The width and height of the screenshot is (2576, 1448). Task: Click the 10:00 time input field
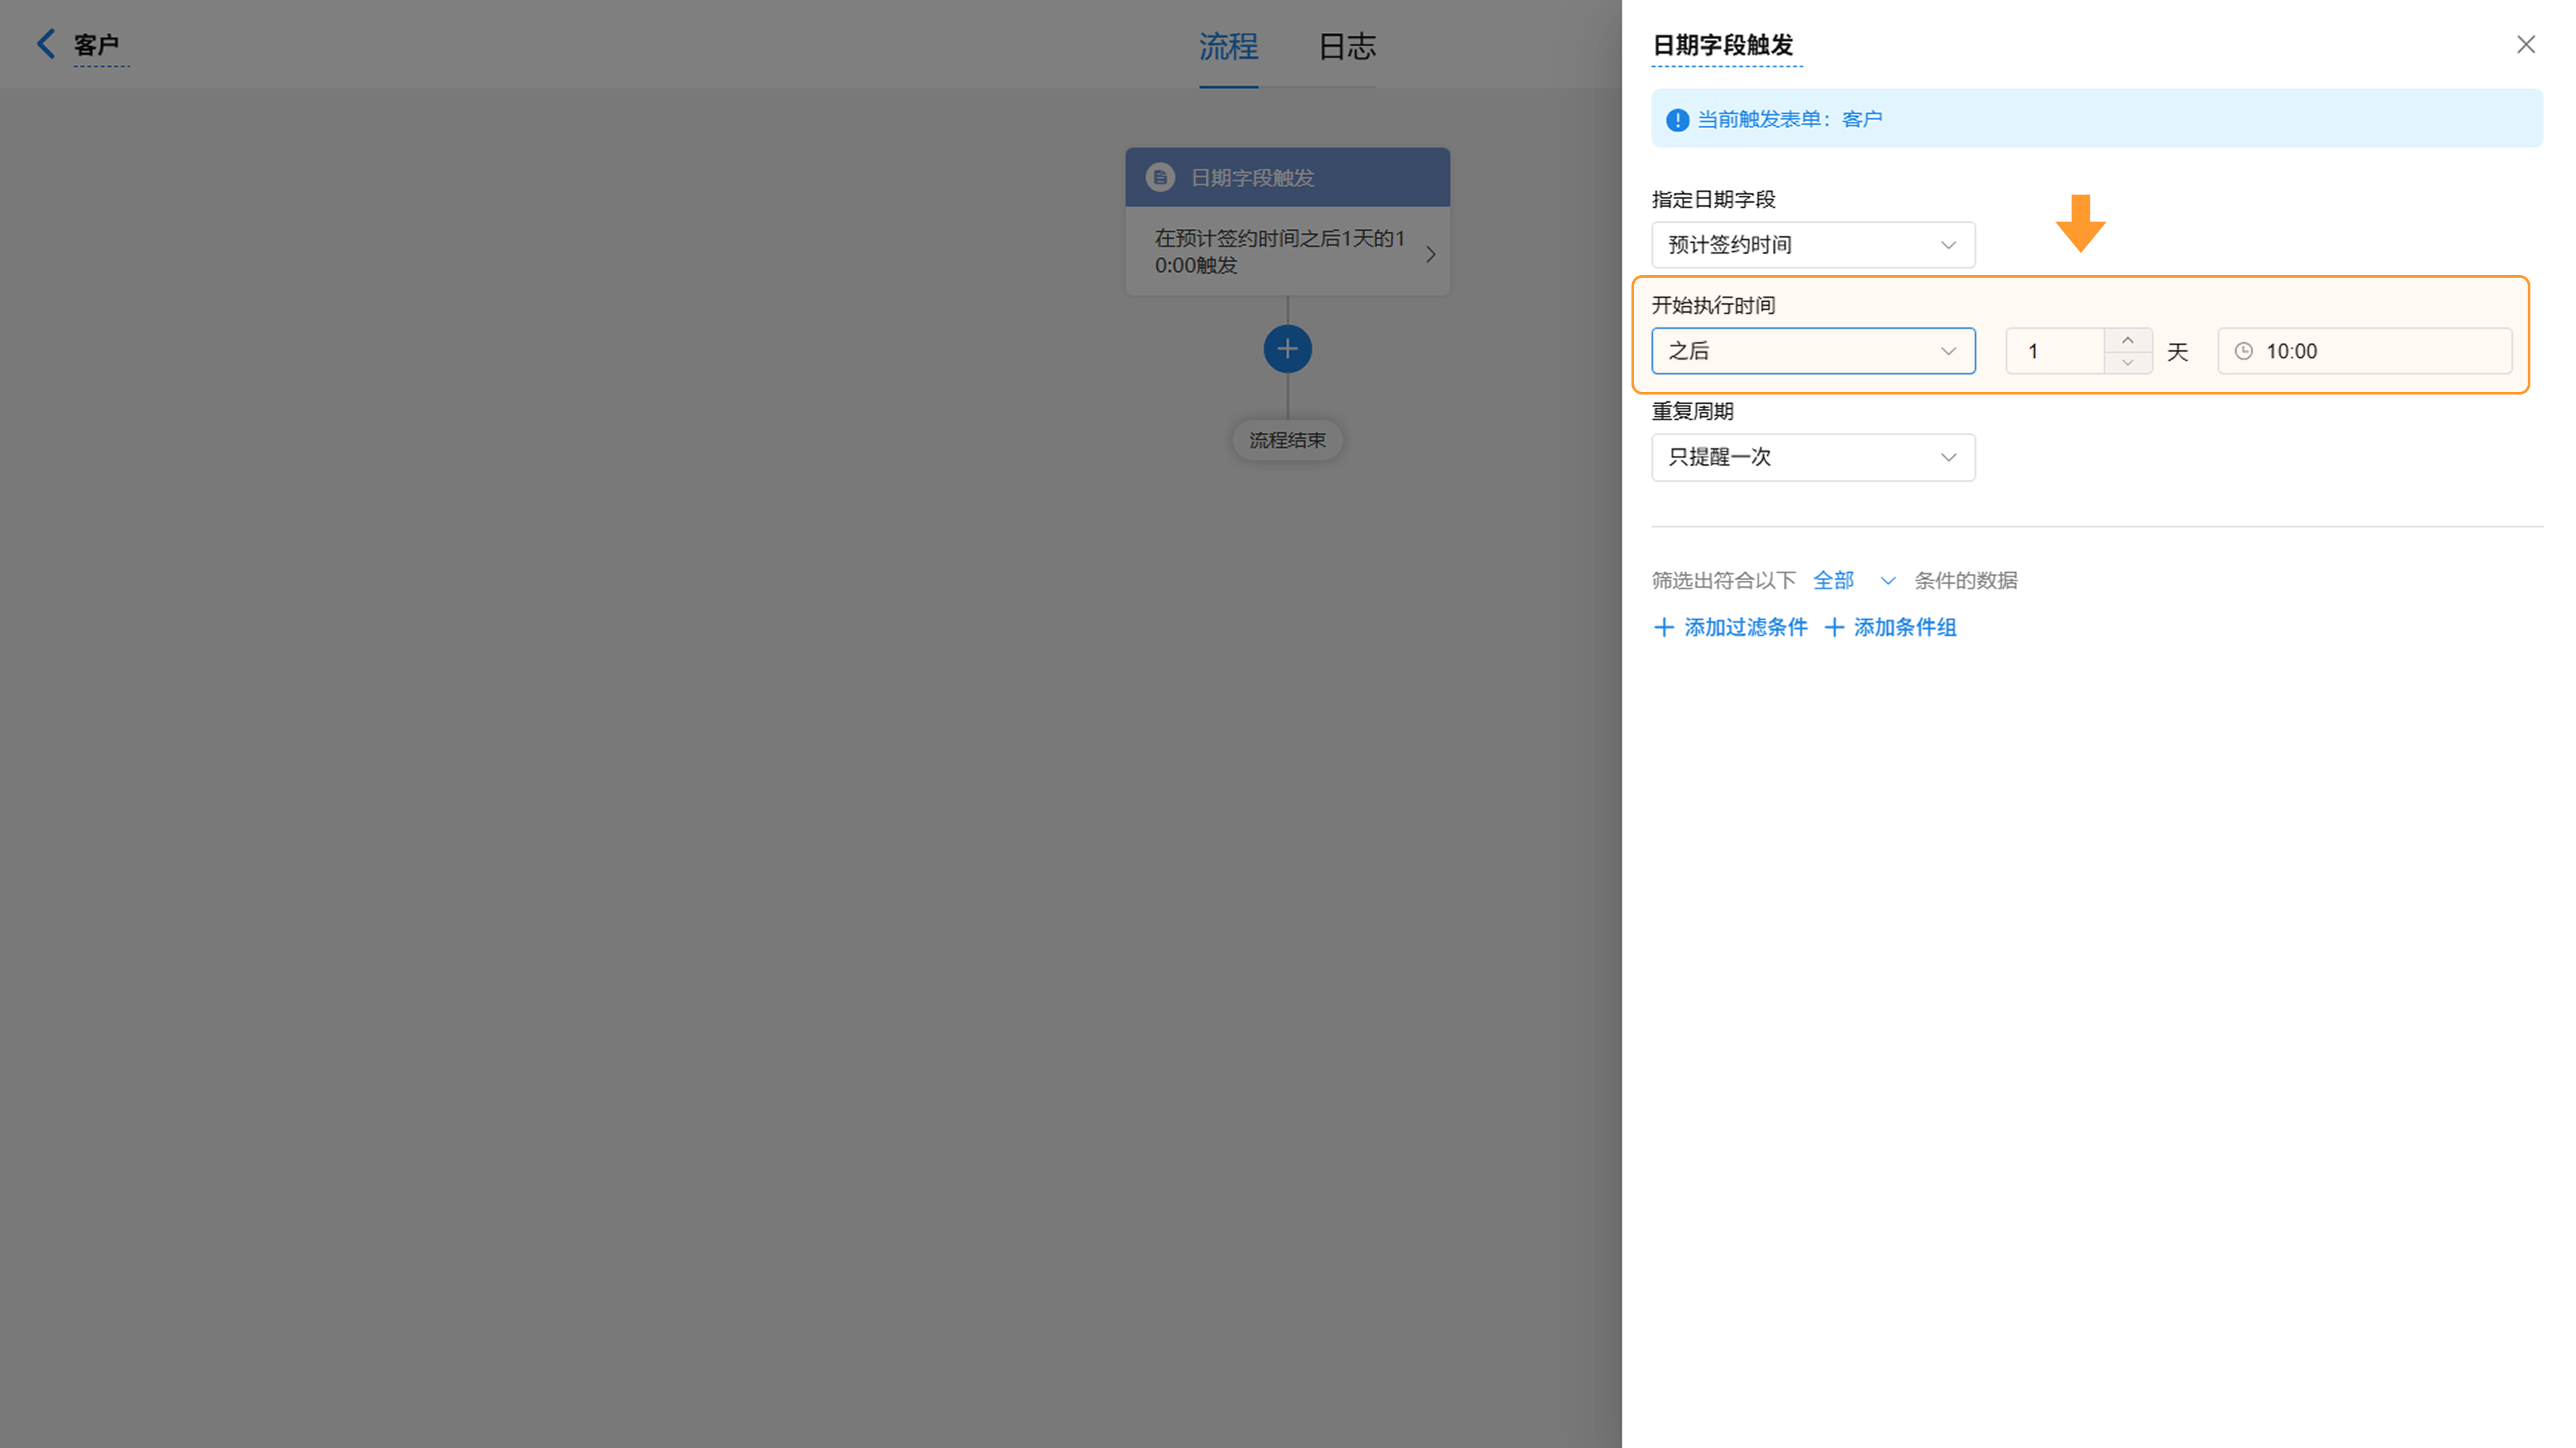(x=2364, y=351)
